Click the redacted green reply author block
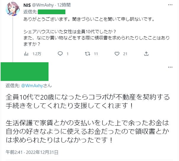 [25, 71]
